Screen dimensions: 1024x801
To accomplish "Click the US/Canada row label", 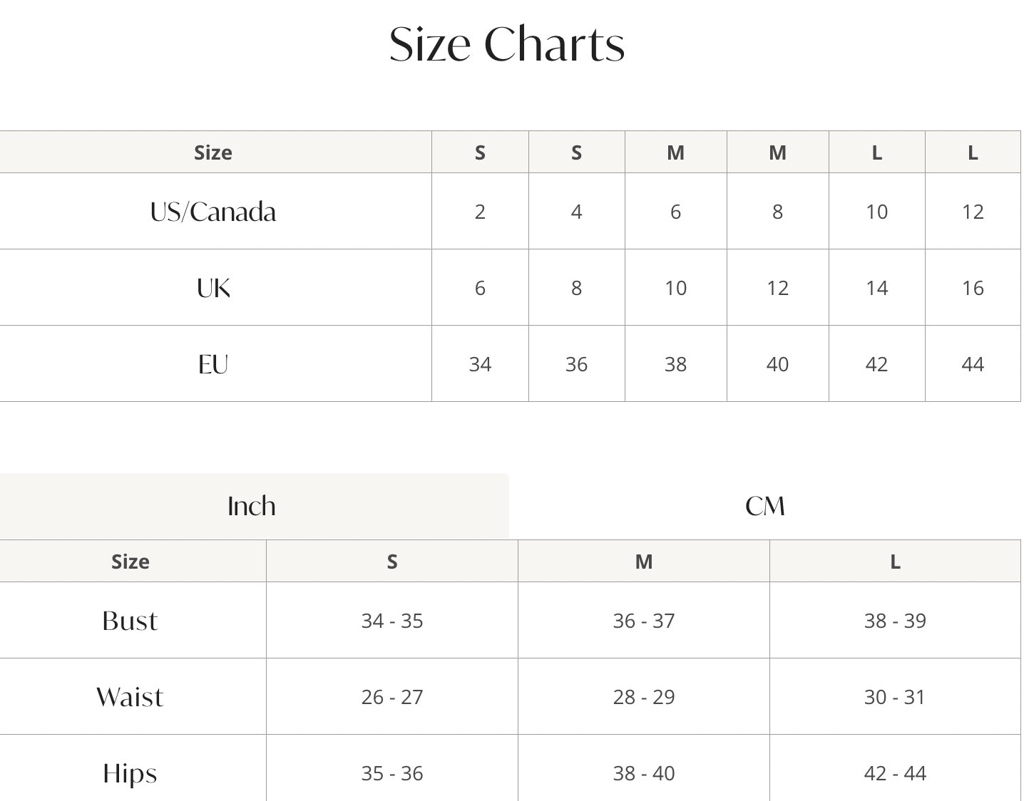I will click(x=213, y=212).
